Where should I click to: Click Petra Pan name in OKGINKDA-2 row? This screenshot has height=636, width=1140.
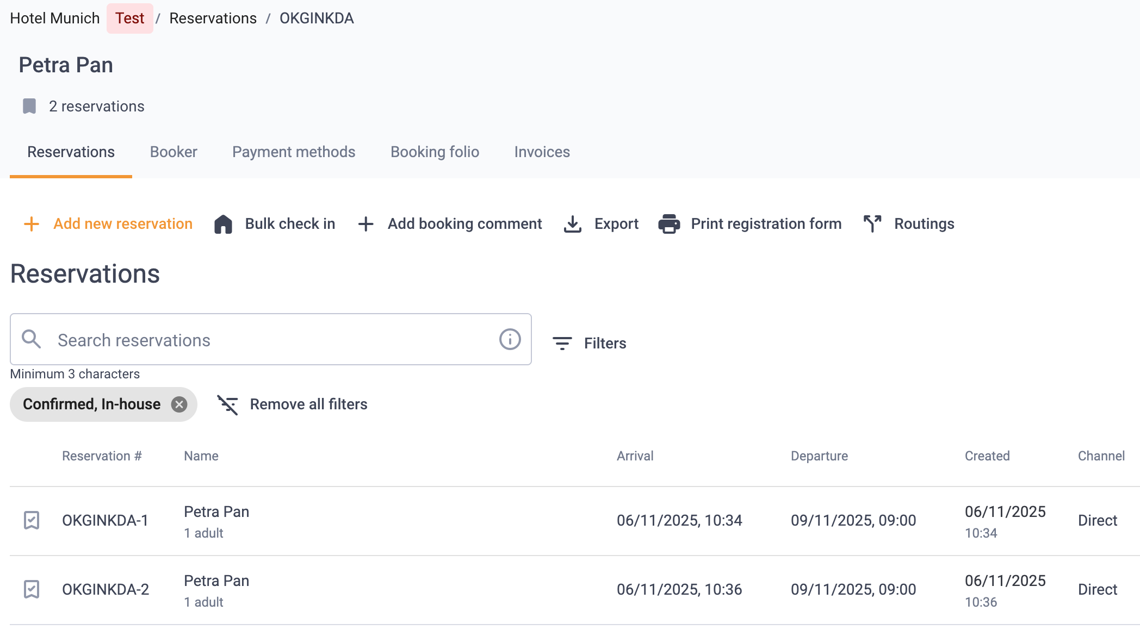216,581
